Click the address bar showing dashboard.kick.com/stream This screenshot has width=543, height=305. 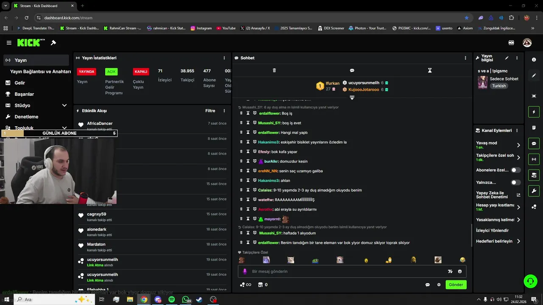pos(250,18)
